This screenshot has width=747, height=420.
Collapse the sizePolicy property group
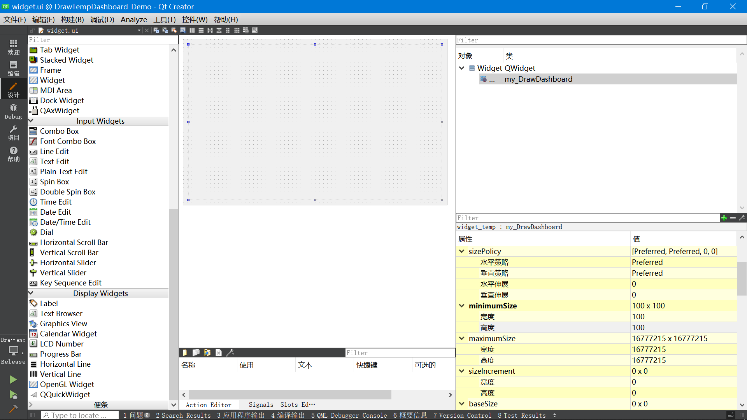pos(461,251)
